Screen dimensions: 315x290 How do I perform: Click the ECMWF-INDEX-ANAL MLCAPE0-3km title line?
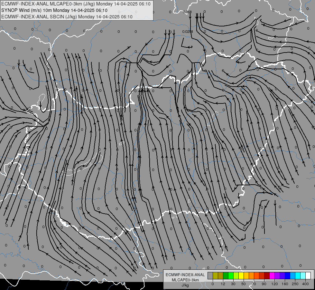tap(76, 4)
